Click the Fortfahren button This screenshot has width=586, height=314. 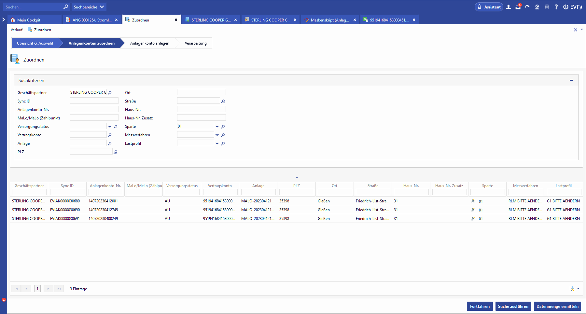coord(480,306)
